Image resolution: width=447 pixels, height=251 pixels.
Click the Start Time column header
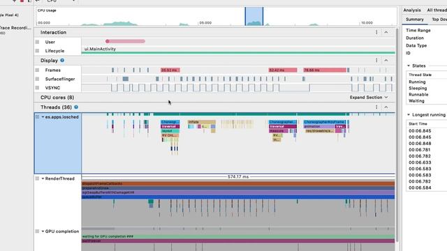418,124
